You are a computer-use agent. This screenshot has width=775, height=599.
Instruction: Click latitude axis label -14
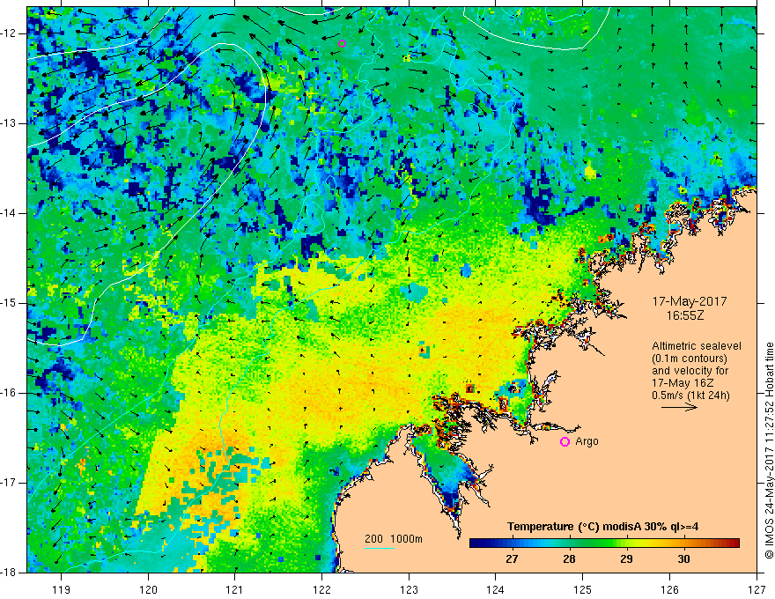[x=9, y=213]
